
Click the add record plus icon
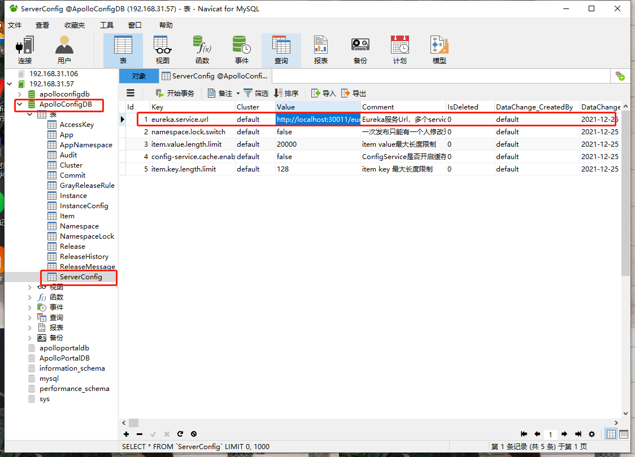click(127, 434)
